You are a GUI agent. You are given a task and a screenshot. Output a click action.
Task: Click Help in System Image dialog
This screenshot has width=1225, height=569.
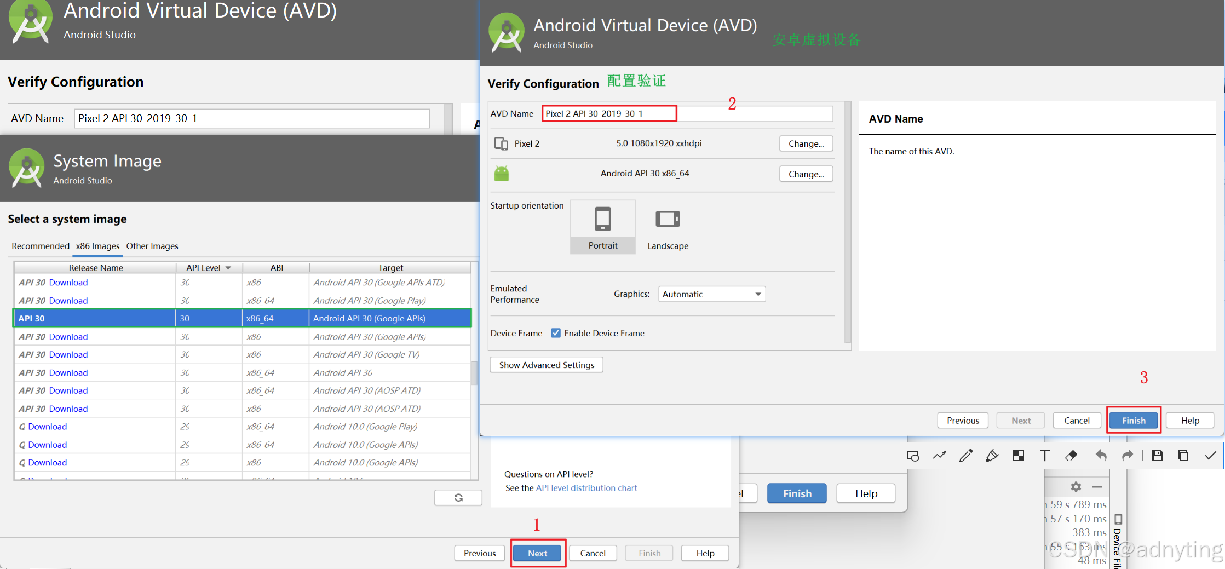pyautogui.click(x=705, y=553)
